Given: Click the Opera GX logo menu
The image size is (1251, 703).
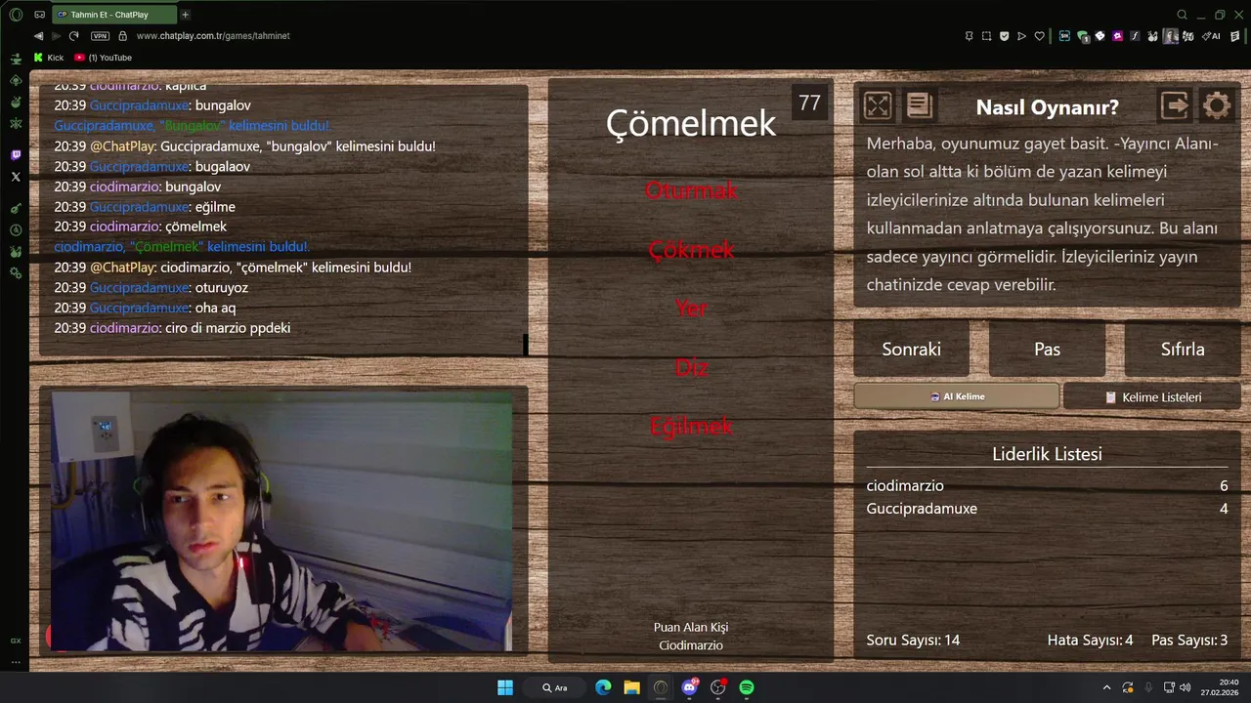Looking at the screenshot, I should click(x=16, y=15).
